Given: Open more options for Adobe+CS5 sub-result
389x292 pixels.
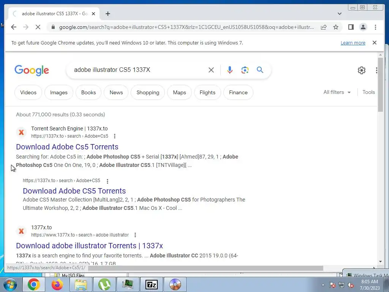Looking at the screenshot, I should pos(108,181).
